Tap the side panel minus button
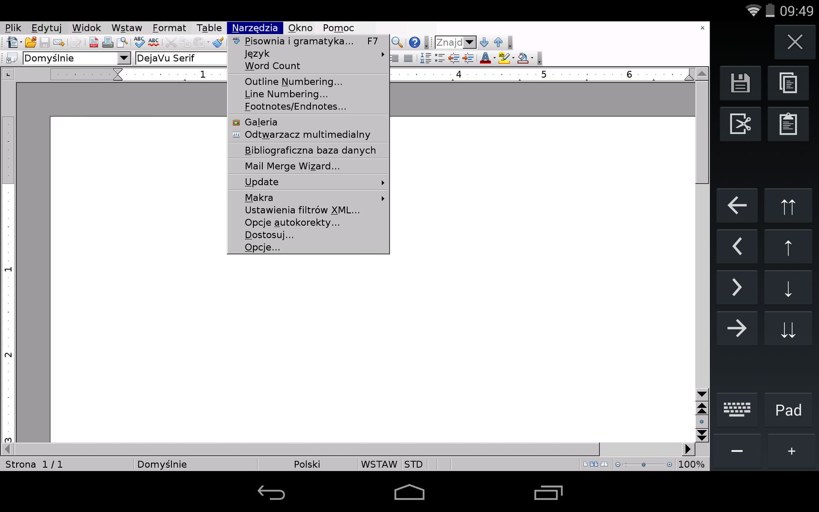 pos(737,451)
